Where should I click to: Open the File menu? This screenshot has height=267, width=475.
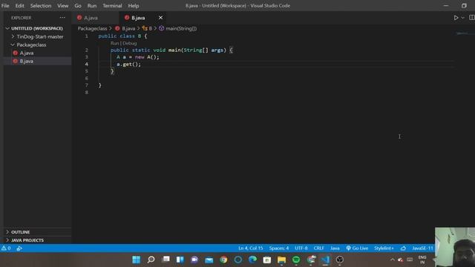click(5, 6)
